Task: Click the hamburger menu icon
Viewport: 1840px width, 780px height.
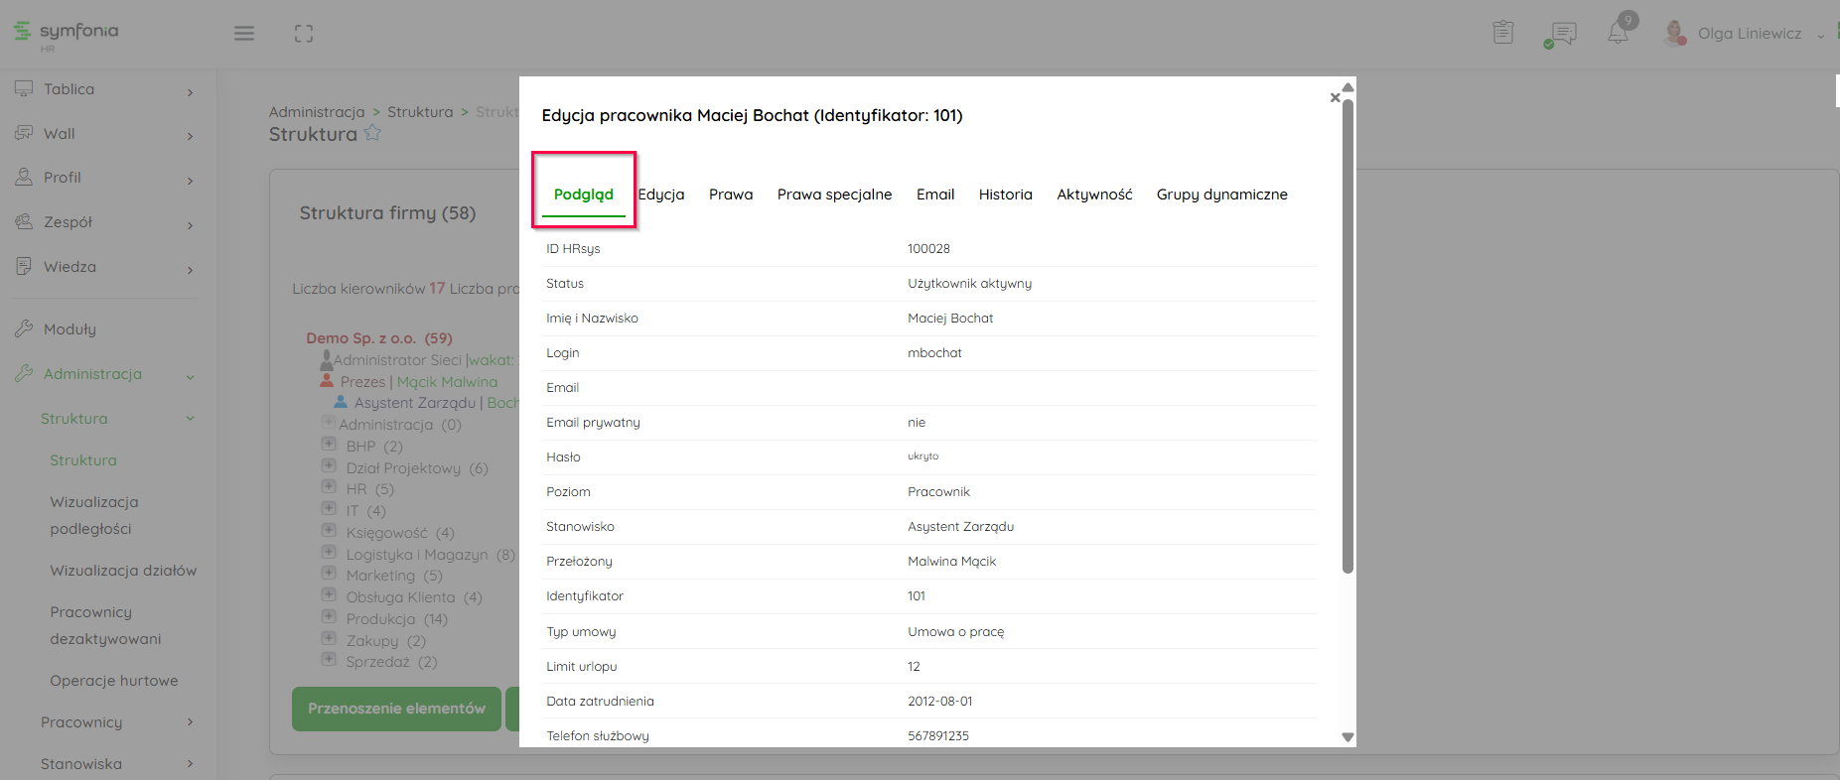Action: click(x=244, y=34)
